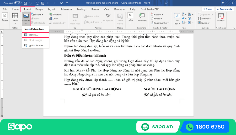Click the search magnifier in title bar
This screenshot has width=236, height=135.
(x=166, y=3)
